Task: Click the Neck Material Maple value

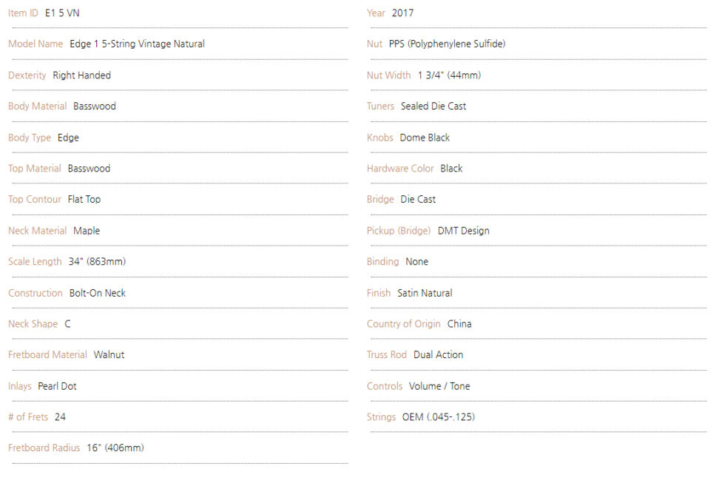Action: pyautogui.click(x=87, y=231)
